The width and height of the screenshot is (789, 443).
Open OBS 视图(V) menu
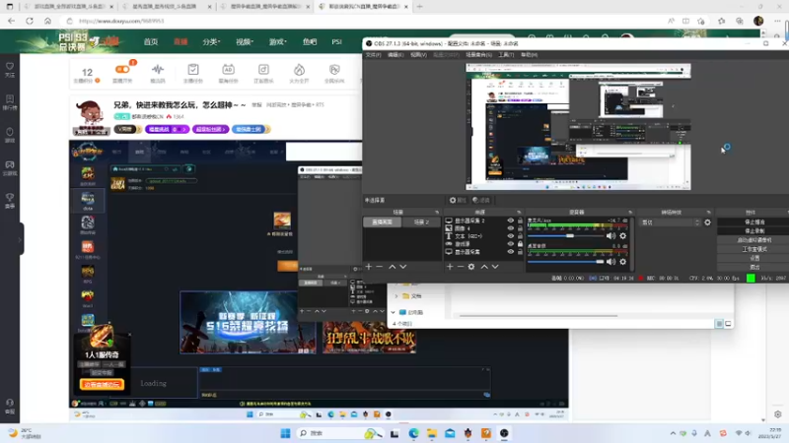tap(418, 55)
